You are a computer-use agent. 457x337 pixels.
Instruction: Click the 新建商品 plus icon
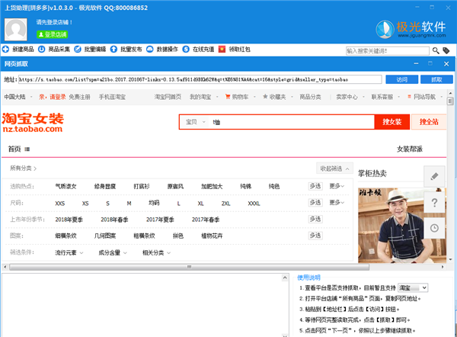(6, 50)
